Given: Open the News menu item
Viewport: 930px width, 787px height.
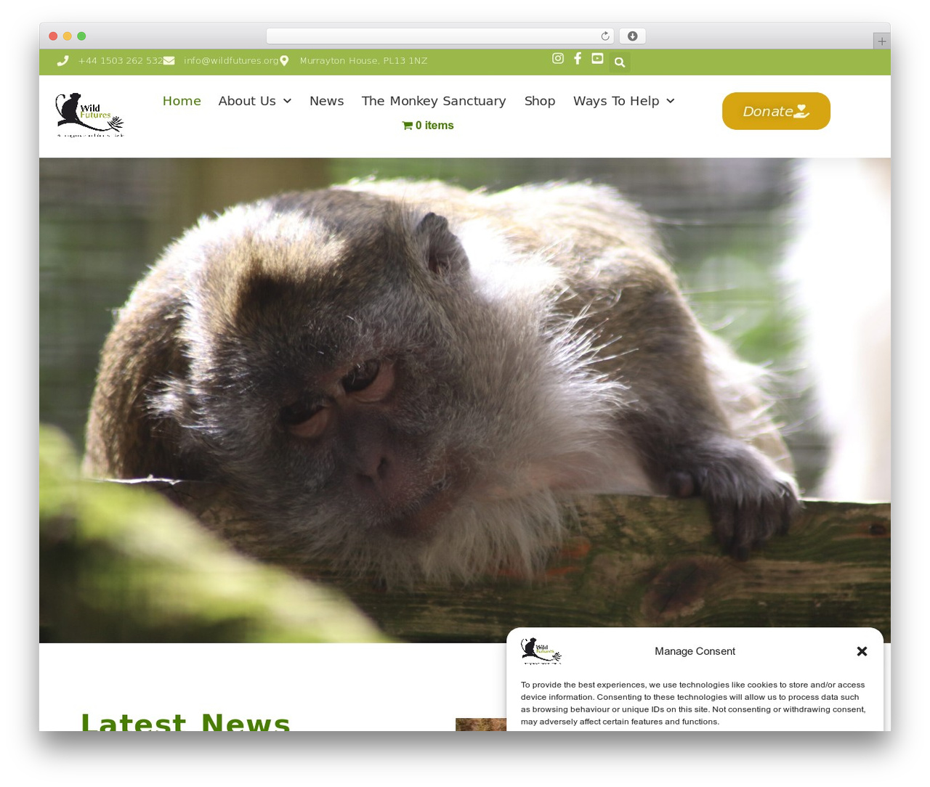Looking at the screenshot, I should pyautogui.click(x=327, y=101).
